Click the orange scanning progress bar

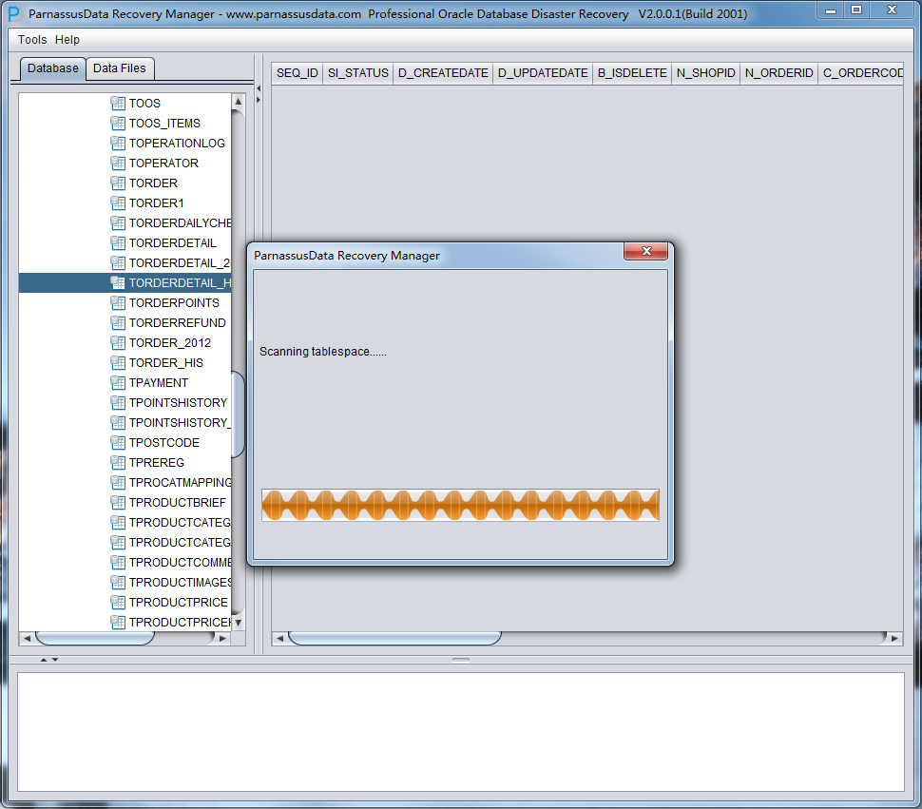tap(460, 505)
